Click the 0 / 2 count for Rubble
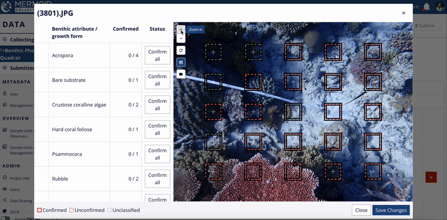The image size is (447, 220). coord(134,179)
